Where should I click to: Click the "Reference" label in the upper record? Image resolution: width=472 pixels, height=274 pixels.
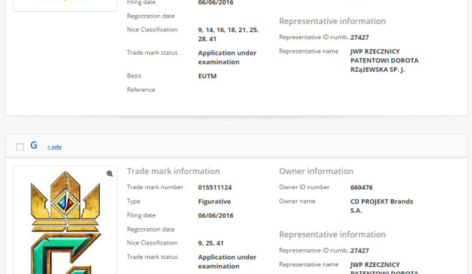tap(141, 90)
